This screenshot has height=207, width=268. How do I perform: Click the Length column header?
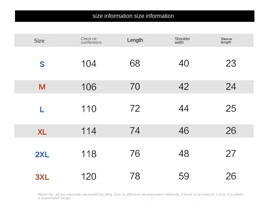pos(135,40)
